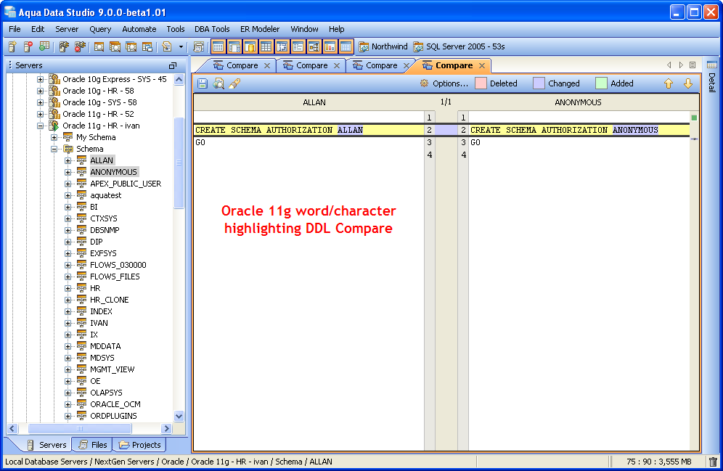723x471 pixels.
Task: Click the Northwind connection shortcut
Action: pos(383,46)
